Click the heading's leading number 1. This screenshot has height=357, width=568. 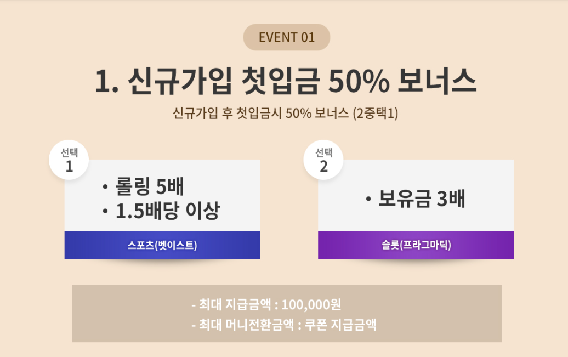103,82
